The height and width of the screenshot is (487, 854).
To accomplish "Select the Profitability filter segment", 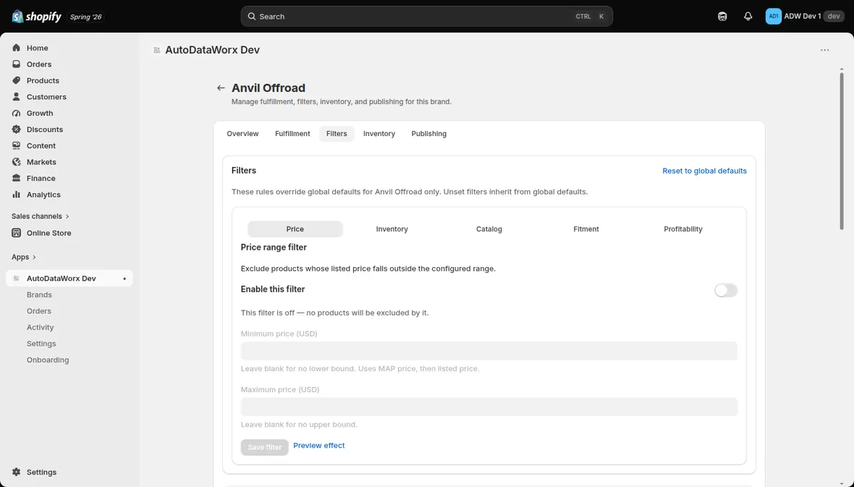I will [x=683, y=229].
